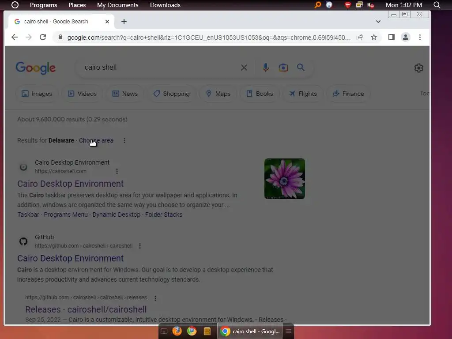Open the Taskbar sitelink
The height and width of the screenshot is (339, 452).
[x=28, y=215]
